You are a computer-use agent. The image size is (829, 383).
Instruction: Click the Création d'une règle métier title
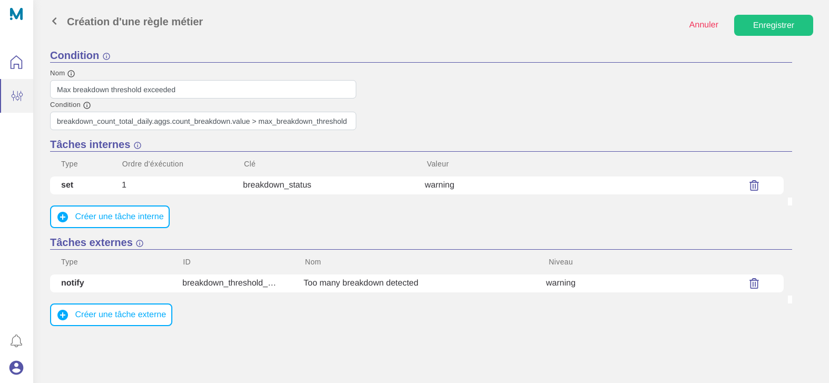[134, 22]
